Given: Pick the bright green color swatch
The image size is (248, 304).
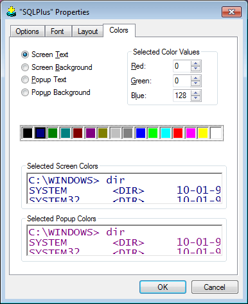Looking at the screenshot, I should (x=153, y=133).
